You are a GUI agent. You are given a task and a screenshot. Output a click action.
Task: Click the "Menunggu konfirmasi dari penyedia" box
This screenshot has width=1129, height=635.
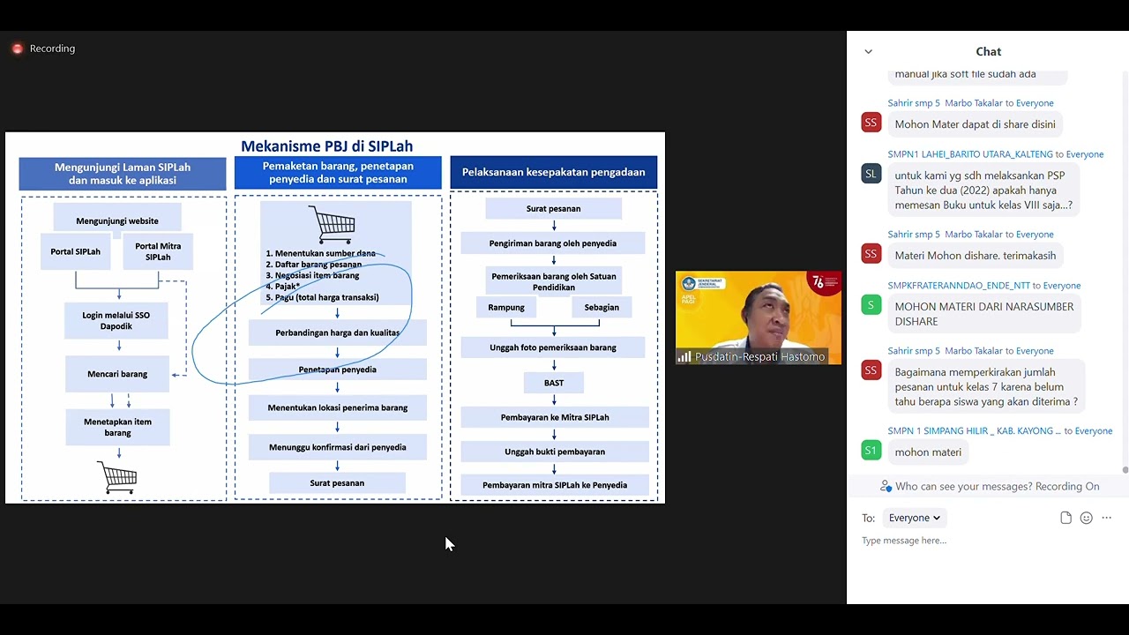(338, 447)
